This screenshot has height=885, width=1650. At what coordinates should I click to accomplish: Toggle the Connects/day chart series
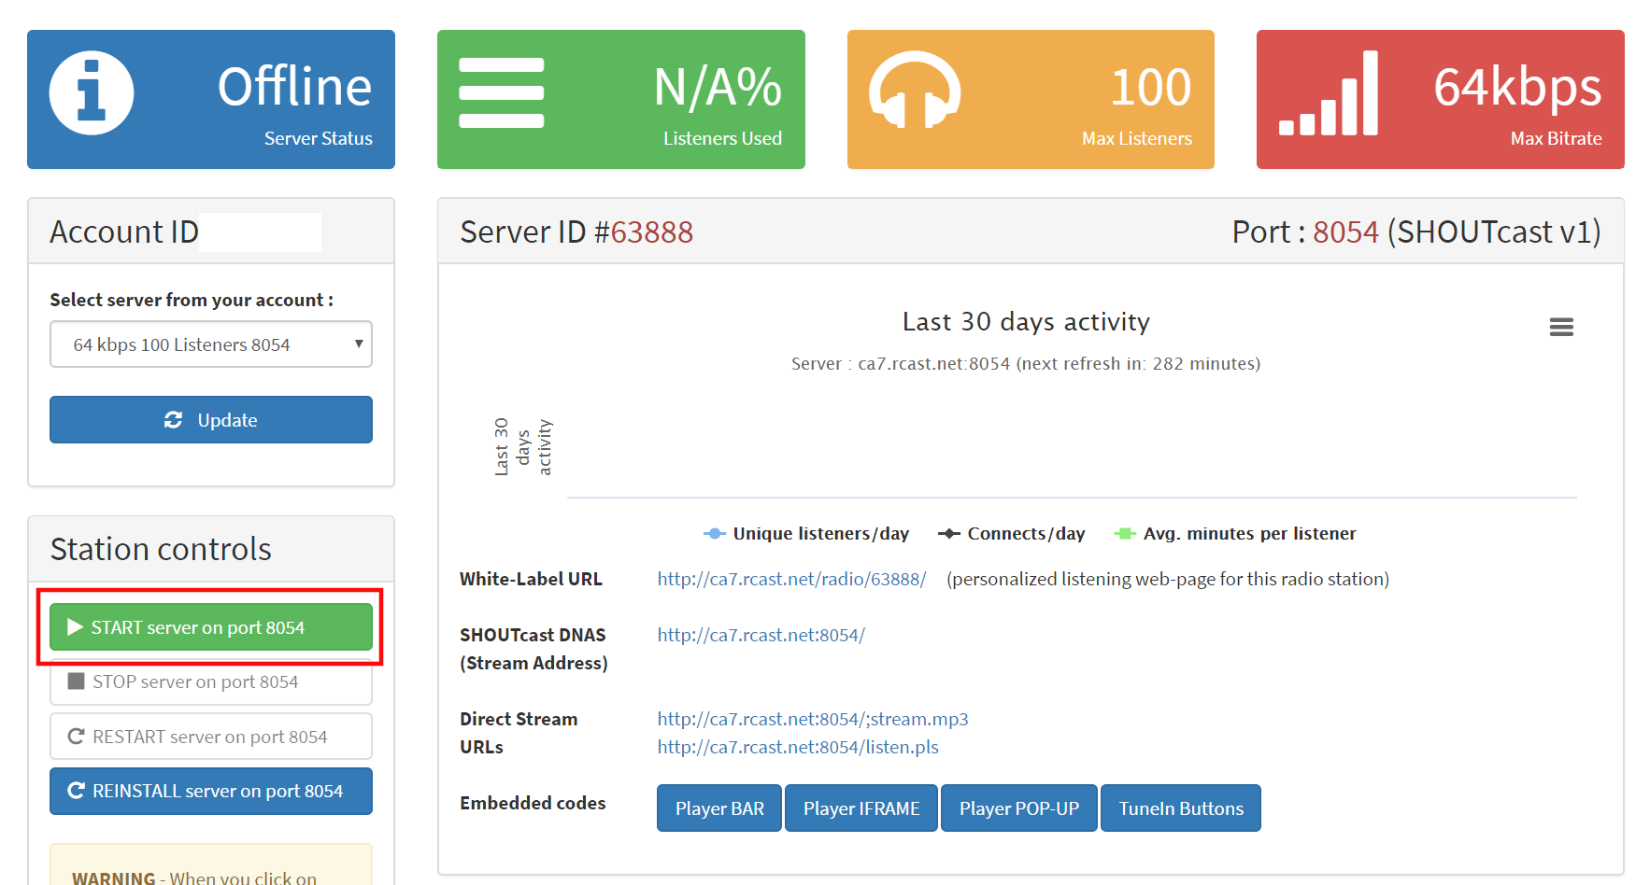tap(1011, 533)
